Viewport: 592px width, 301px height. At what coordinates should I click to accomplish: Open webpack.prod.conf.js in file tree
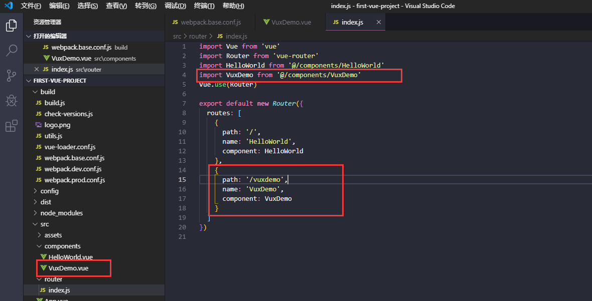74,180
